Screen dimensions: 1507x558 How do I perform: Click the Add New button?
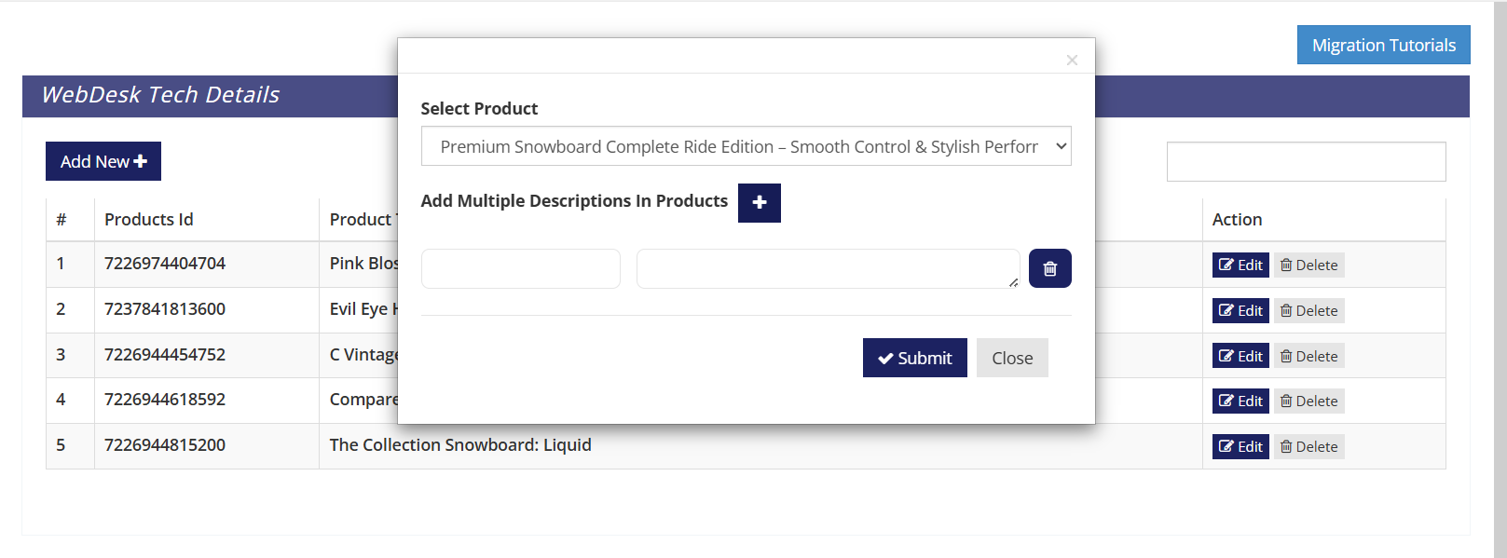(103, 161)
